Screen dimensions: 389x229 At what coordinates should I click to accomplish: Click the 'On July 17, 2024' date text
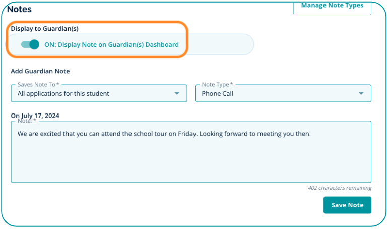click(35, 116)
